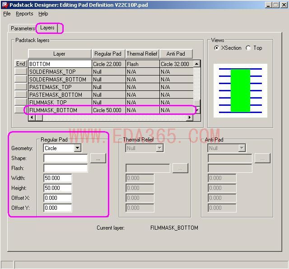Select the Layers tab
This screenshot has height=269, width=289.
point(47,28)
